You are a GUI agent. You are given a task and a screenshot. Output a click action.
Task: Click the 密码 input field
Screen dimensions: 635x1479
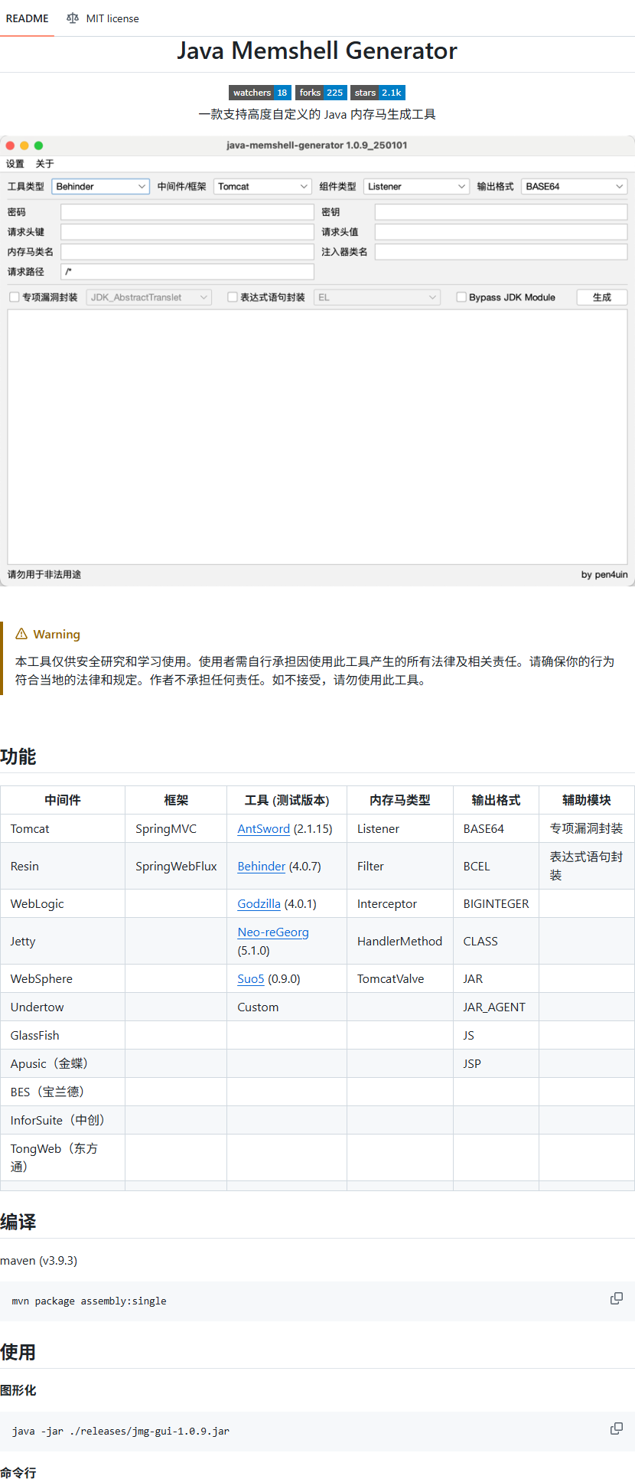click(187, 212)
